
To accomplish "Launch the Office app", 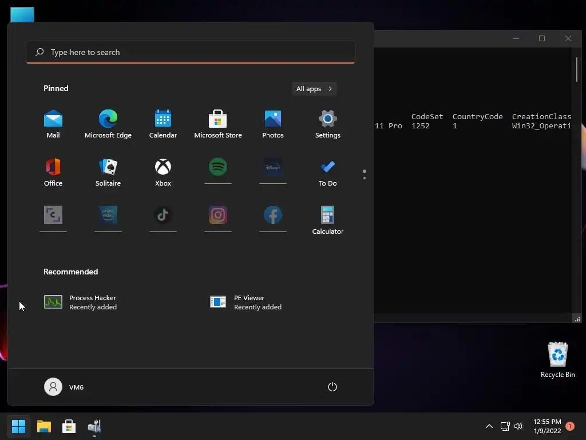I will (53, 172).
